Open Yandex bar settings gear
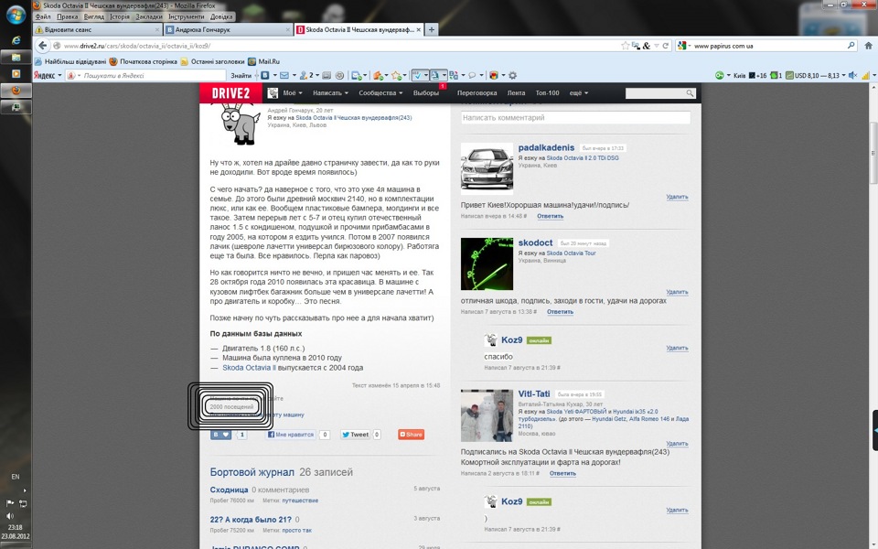Screen dimensions: 878x549 pyautogui.click(x=512, y=76)
